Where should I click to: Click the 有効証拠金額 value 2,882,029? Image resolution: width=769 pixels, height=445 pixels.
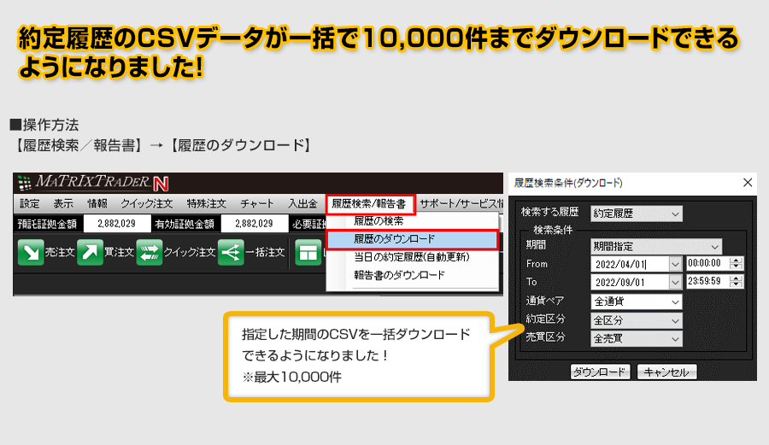pos(254,224)
